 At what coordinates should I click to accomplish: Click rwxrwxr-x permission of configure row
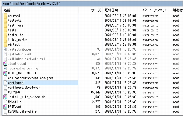[x=150, y=83]
